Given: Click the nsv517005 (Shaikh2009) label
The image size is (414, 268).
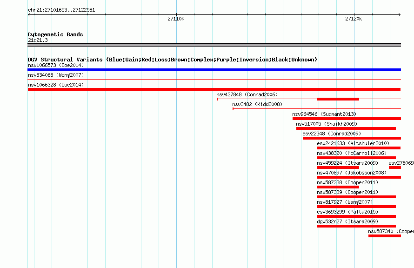Looking at the screenshot, I should [x=327, y=124].
